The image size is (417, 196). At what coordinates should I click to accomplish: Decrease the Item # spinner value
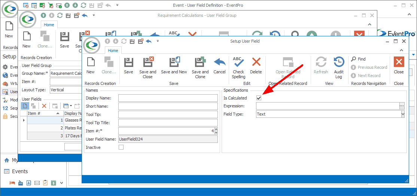216,132
